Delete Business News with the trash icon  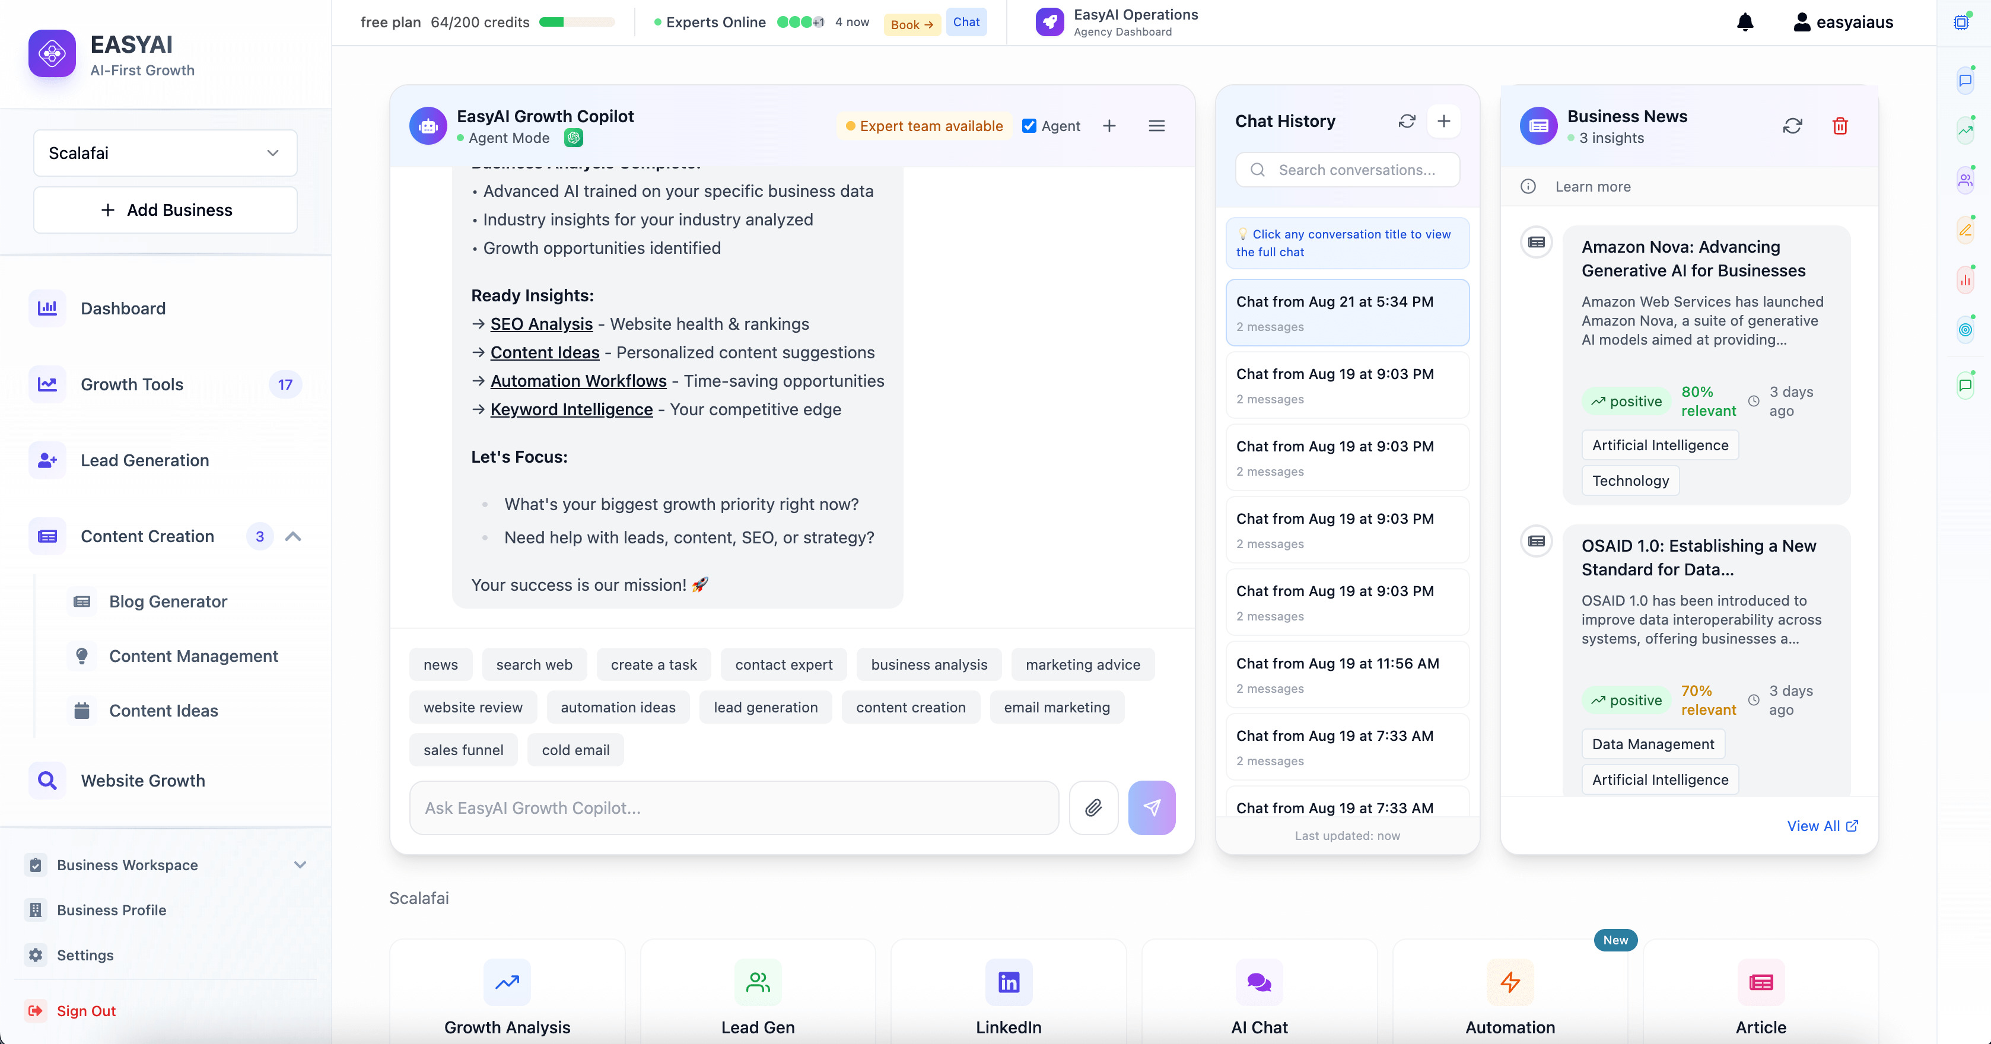click(x=1840, y=125)
